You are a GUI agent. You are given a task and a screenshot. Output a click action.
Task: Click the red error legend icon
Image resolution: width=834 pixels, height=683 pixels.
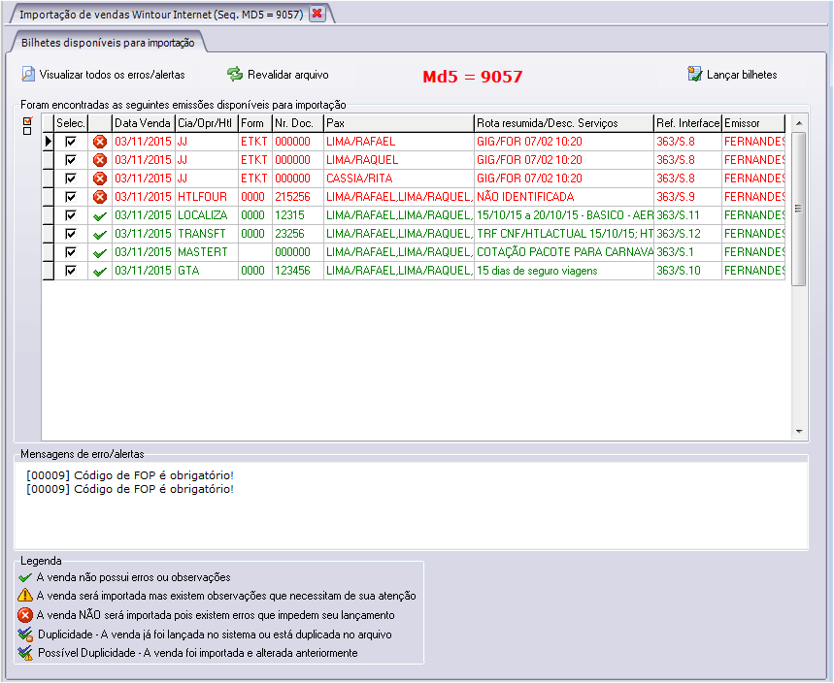[25, 615]
